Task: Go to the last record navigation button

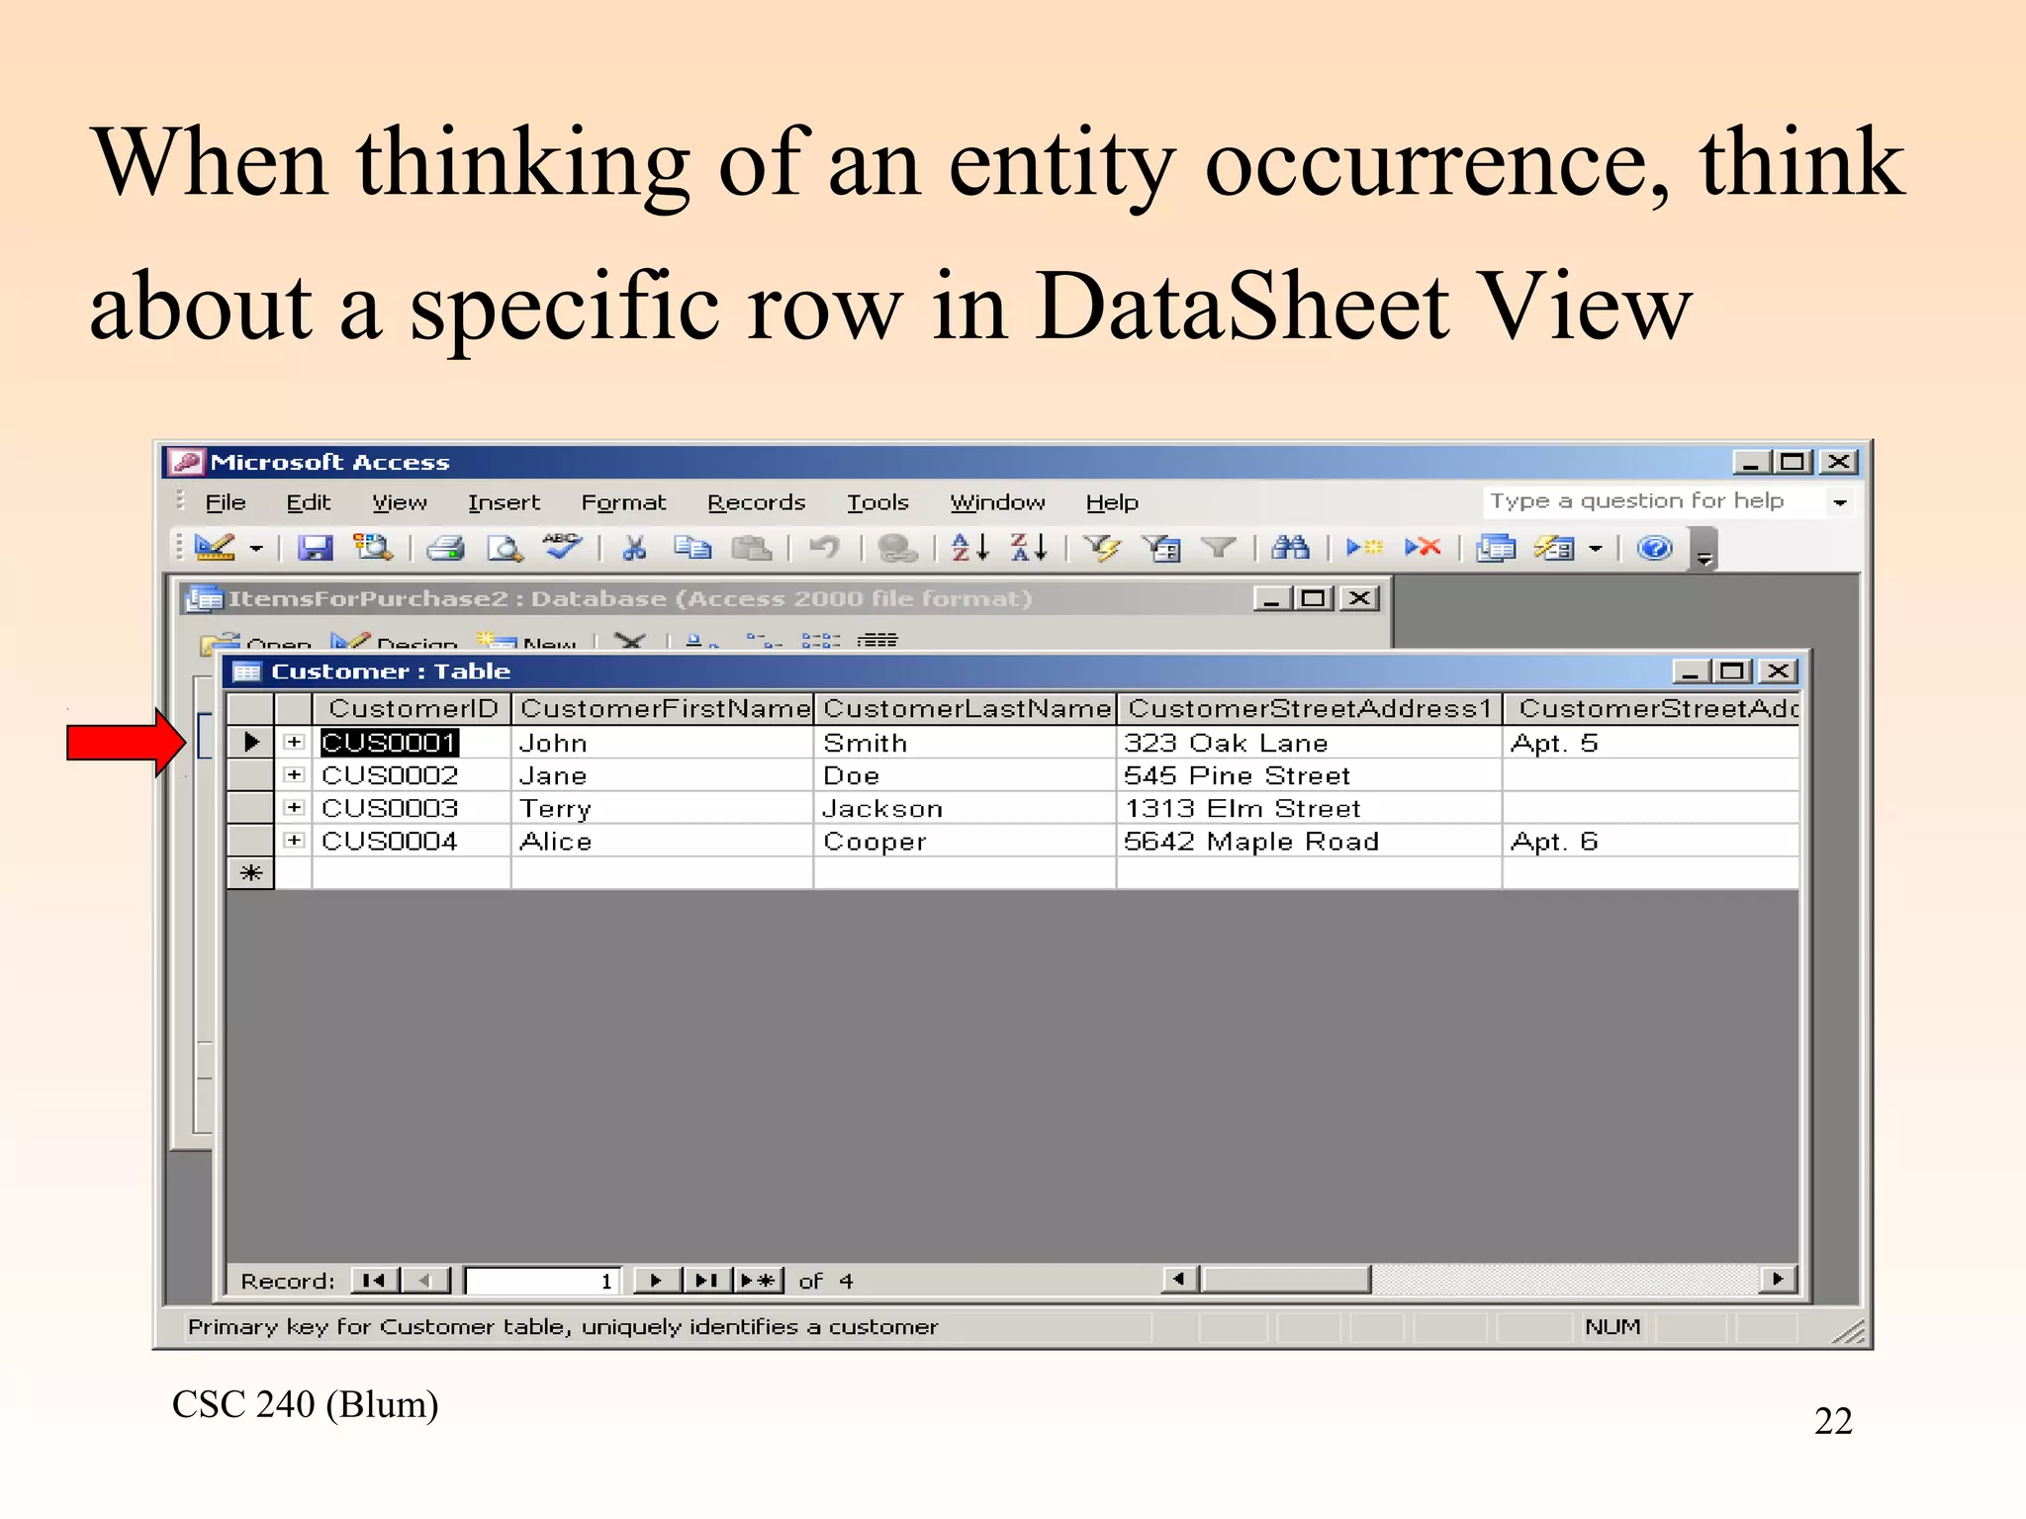Action: click(x=707, y=1281)
